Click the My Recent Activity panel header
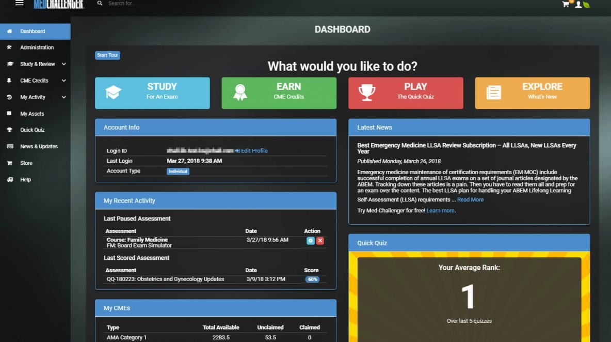 216,201
